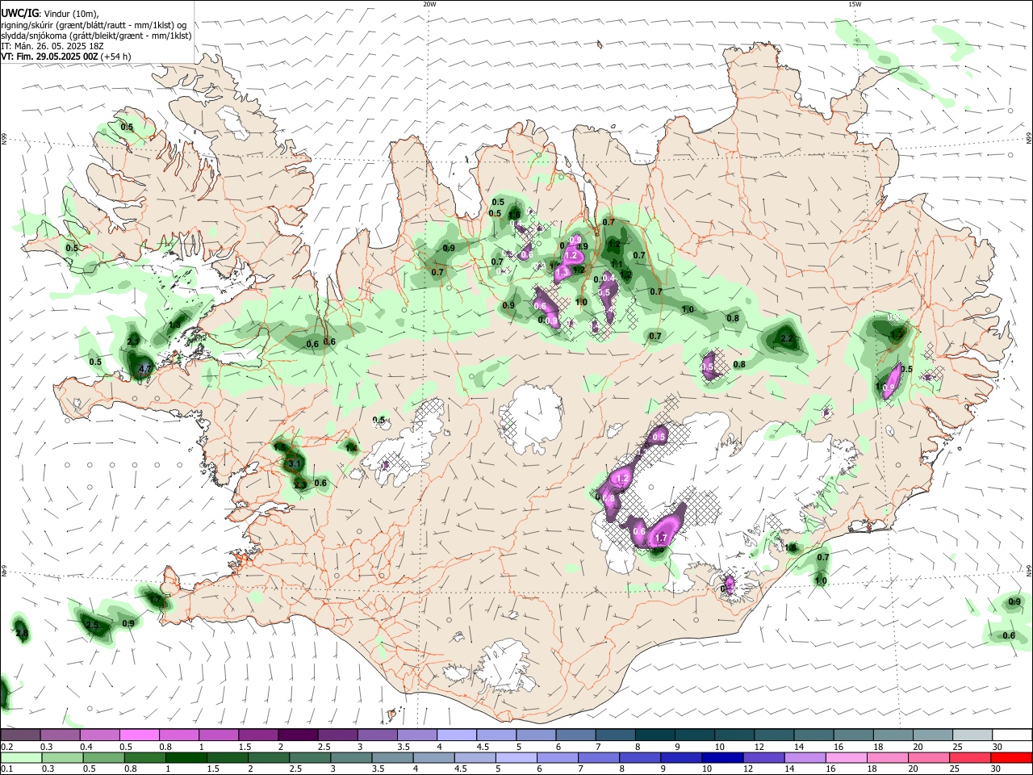Select the red-pink 25 swatch in rain legend
The image size is (1033, 775).
click(971, 757)
